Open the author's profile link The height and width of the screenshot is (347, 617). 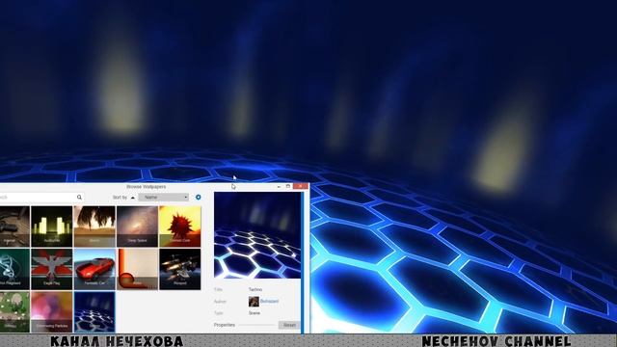[270, 302]
